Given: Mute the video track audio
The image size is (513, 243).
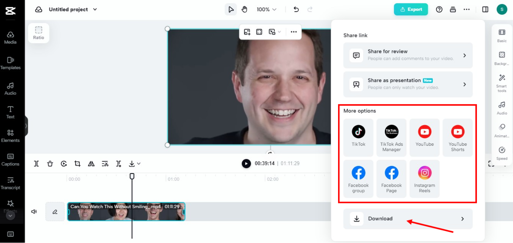Looking at the screenshot, I should (x=34, y=212).
